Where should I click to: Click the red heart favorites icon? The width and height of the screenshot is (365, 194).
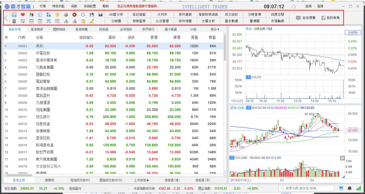click(23, 15)
